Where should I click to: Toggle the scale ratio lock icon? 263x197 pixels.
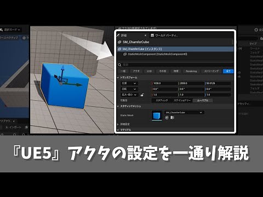(142, 95)
